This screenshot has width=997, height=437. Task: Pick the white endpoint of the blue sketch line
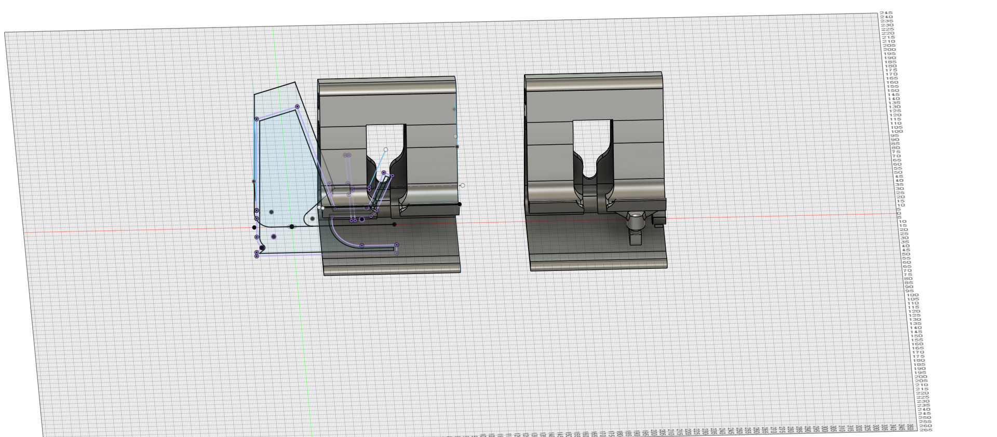[386, 149]
